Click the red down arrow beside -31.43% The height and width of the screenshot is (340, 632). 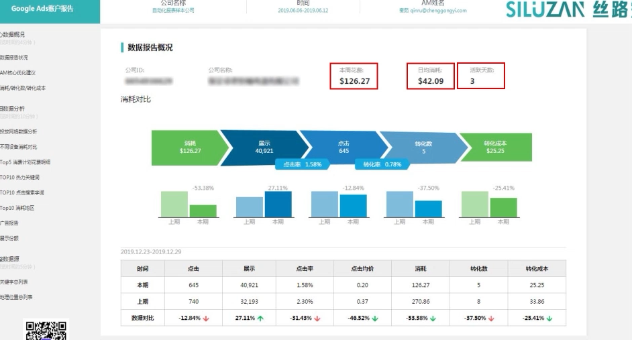[317, 319]
